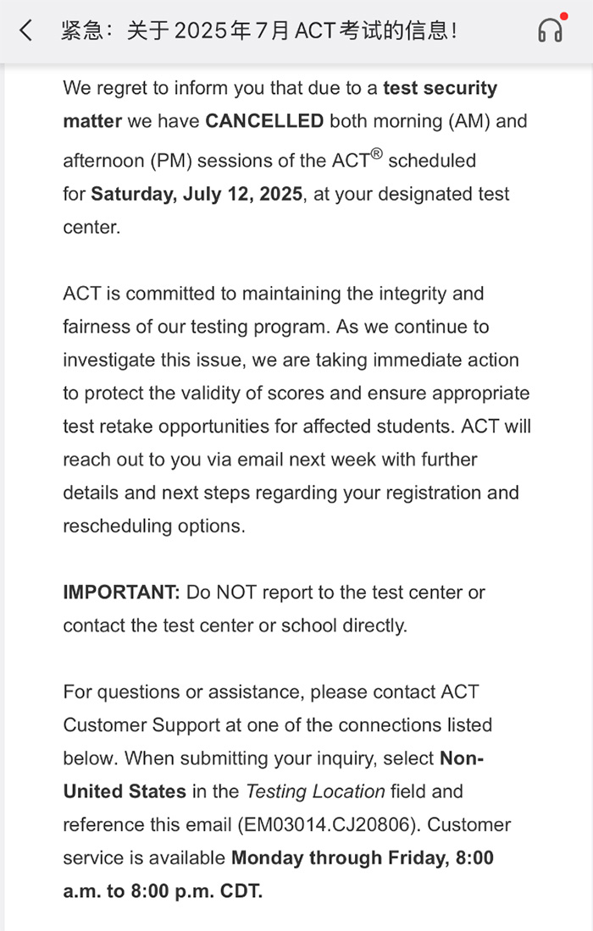Tap the "rescheduling options." line

pyautogui.click(x=153, y=526)
